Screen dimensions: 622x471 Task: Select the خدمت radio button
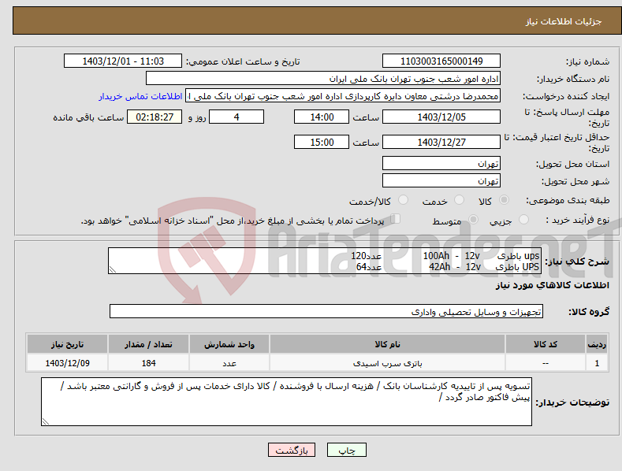(x=459, y=200)
